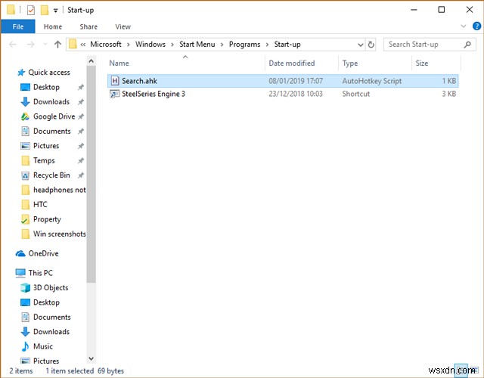Screen dimensions: 484x378
Task: Open Documents icon under Quick access
Action: 25,131
